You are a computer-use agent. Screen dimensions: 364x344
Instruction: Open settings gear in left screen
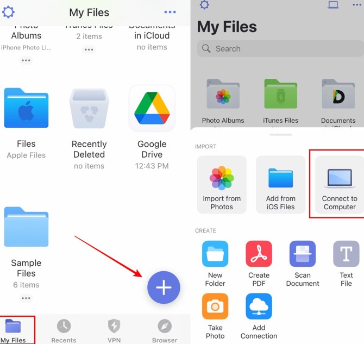[9, 12]
